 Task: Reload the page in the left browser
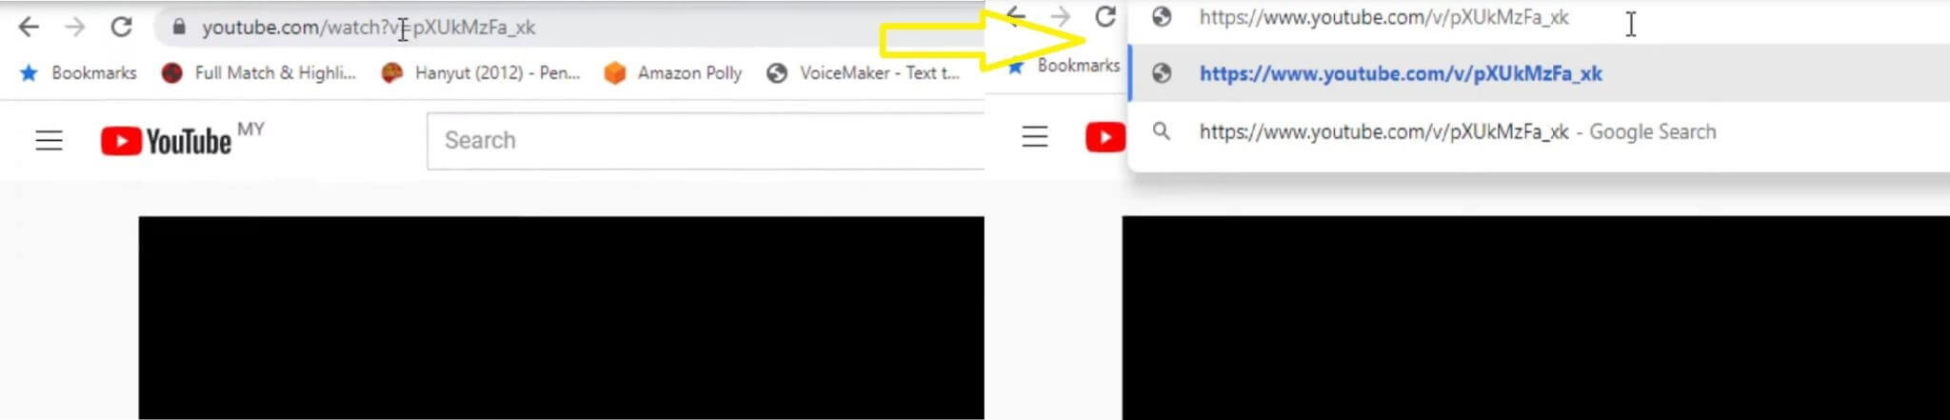[121, 27]
